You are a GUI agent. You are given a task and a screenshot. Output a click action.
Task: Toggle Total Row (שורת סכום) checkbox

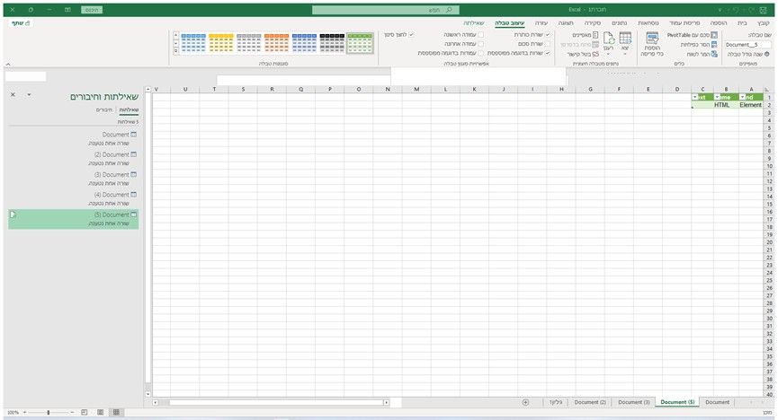[547, 44]
